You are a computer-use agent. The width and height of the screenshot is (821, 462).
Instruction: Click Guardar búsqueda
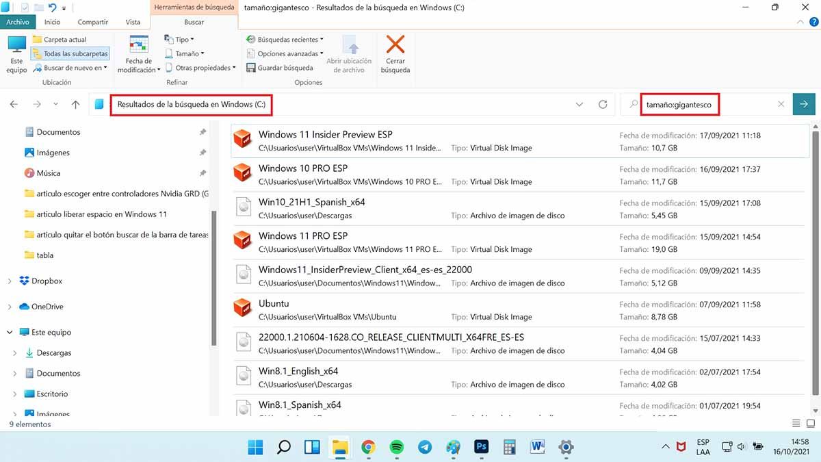pos(279,68)
